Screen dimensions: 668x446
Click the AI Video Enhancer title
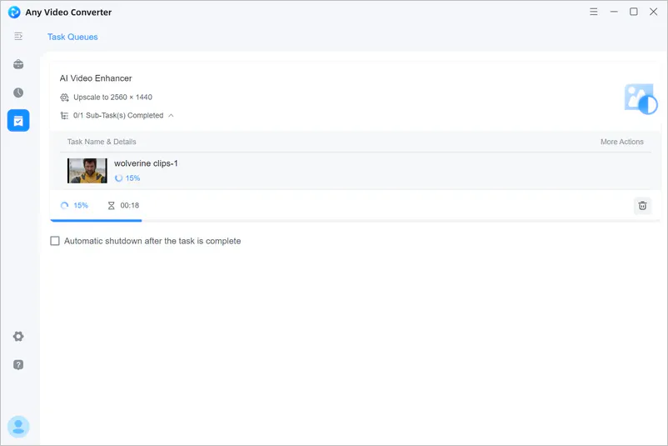point(96,78)
